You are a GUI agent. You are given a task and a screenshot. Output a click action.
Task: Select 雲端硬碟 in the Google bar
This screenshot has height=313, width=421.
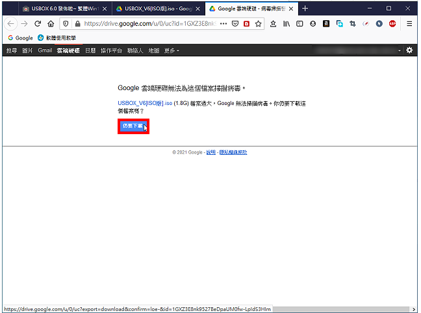(x=68, y=51)
